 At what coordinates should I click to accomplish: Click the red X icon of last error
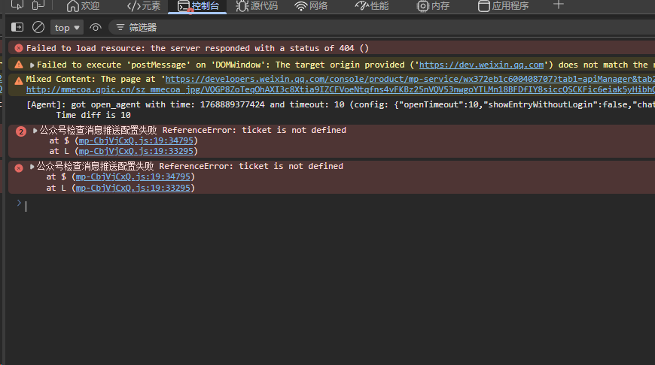18,168
